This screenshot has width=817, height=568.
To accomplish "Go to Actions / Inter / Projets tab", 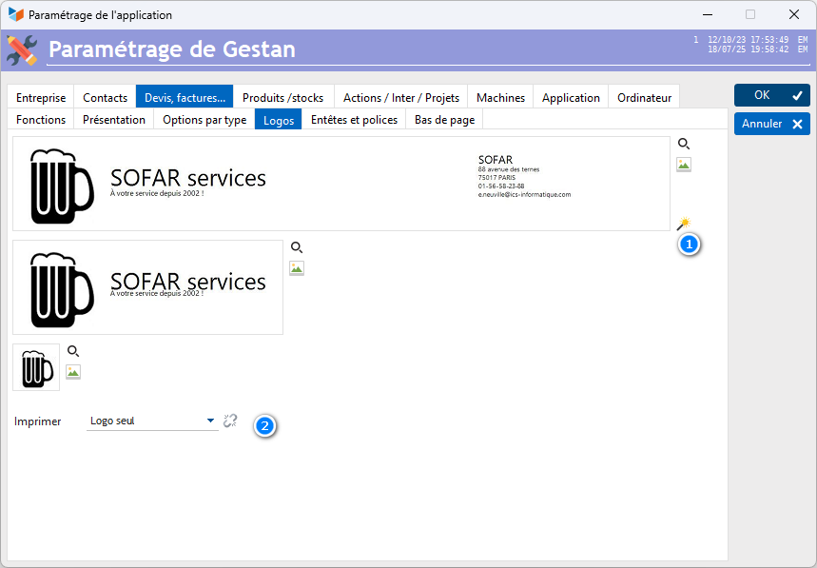I will pos(400,97).
